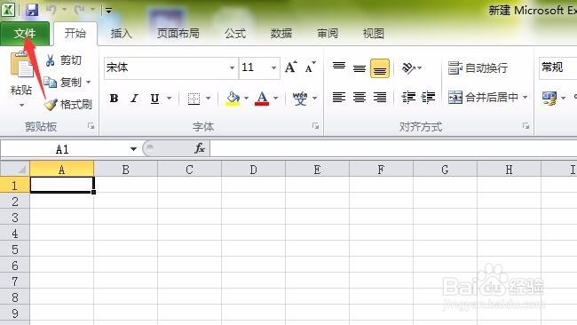Open the font size 11 dropdown

pos(273,67)
